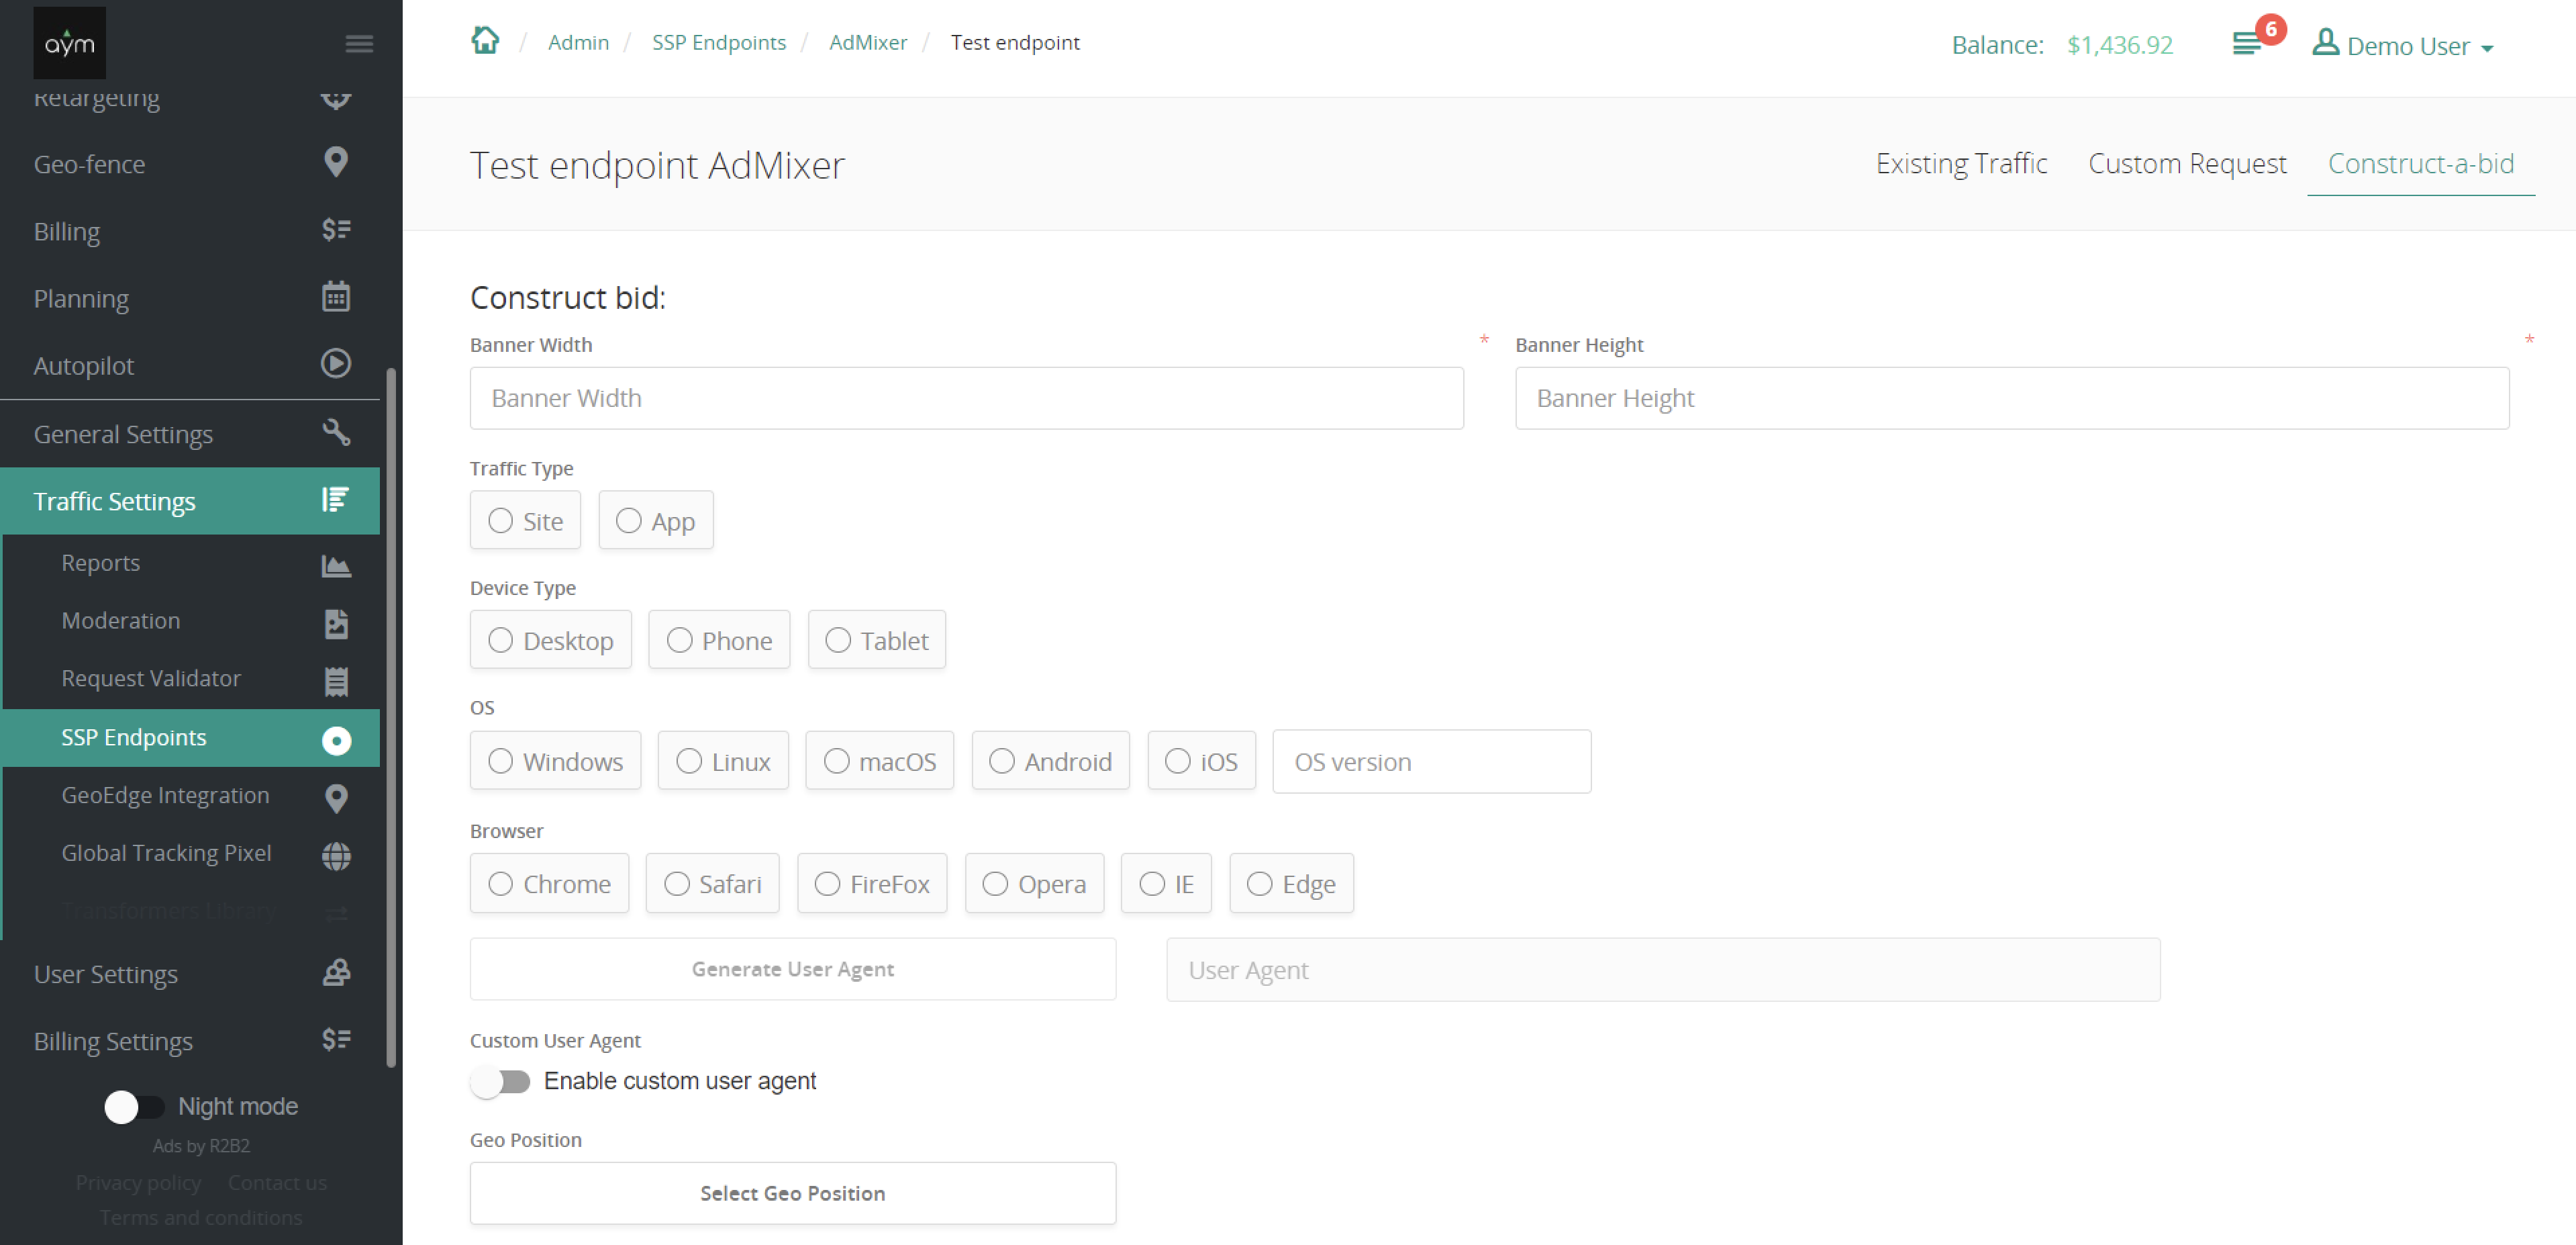Select Linux as OS

tap(723, 762)
